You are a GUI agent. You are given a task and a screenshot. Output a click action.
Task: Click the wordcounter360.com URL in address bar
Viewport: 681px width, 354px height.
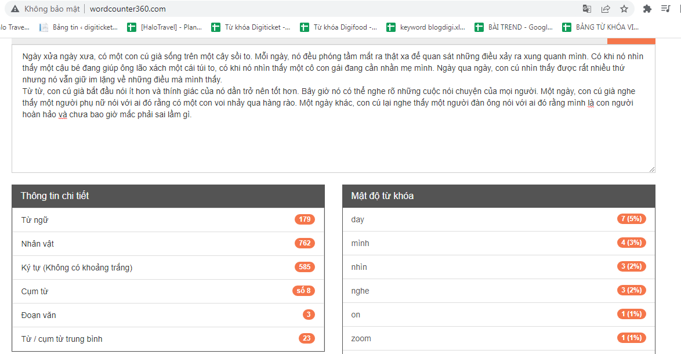(128, 9)
